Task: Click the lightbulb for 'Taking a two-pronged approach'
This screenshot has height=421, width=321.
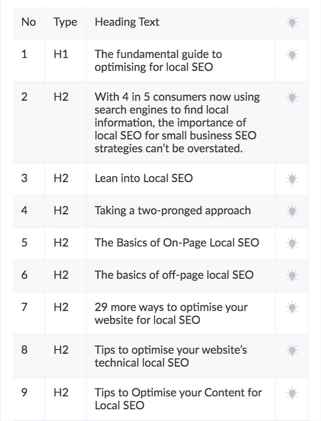Action: [x=292, y=211]
